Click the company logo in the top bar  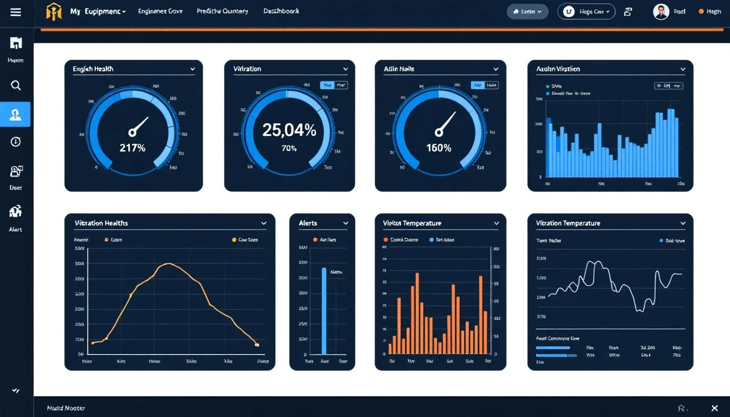(54, 10)
